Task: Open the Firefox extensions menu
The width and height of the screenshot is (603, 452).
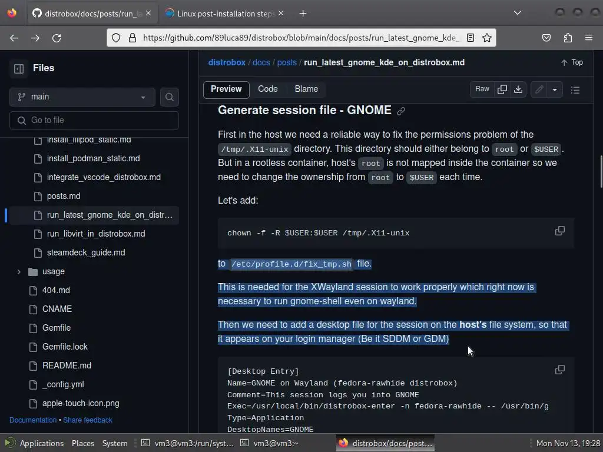Action: tap(568, 38)
